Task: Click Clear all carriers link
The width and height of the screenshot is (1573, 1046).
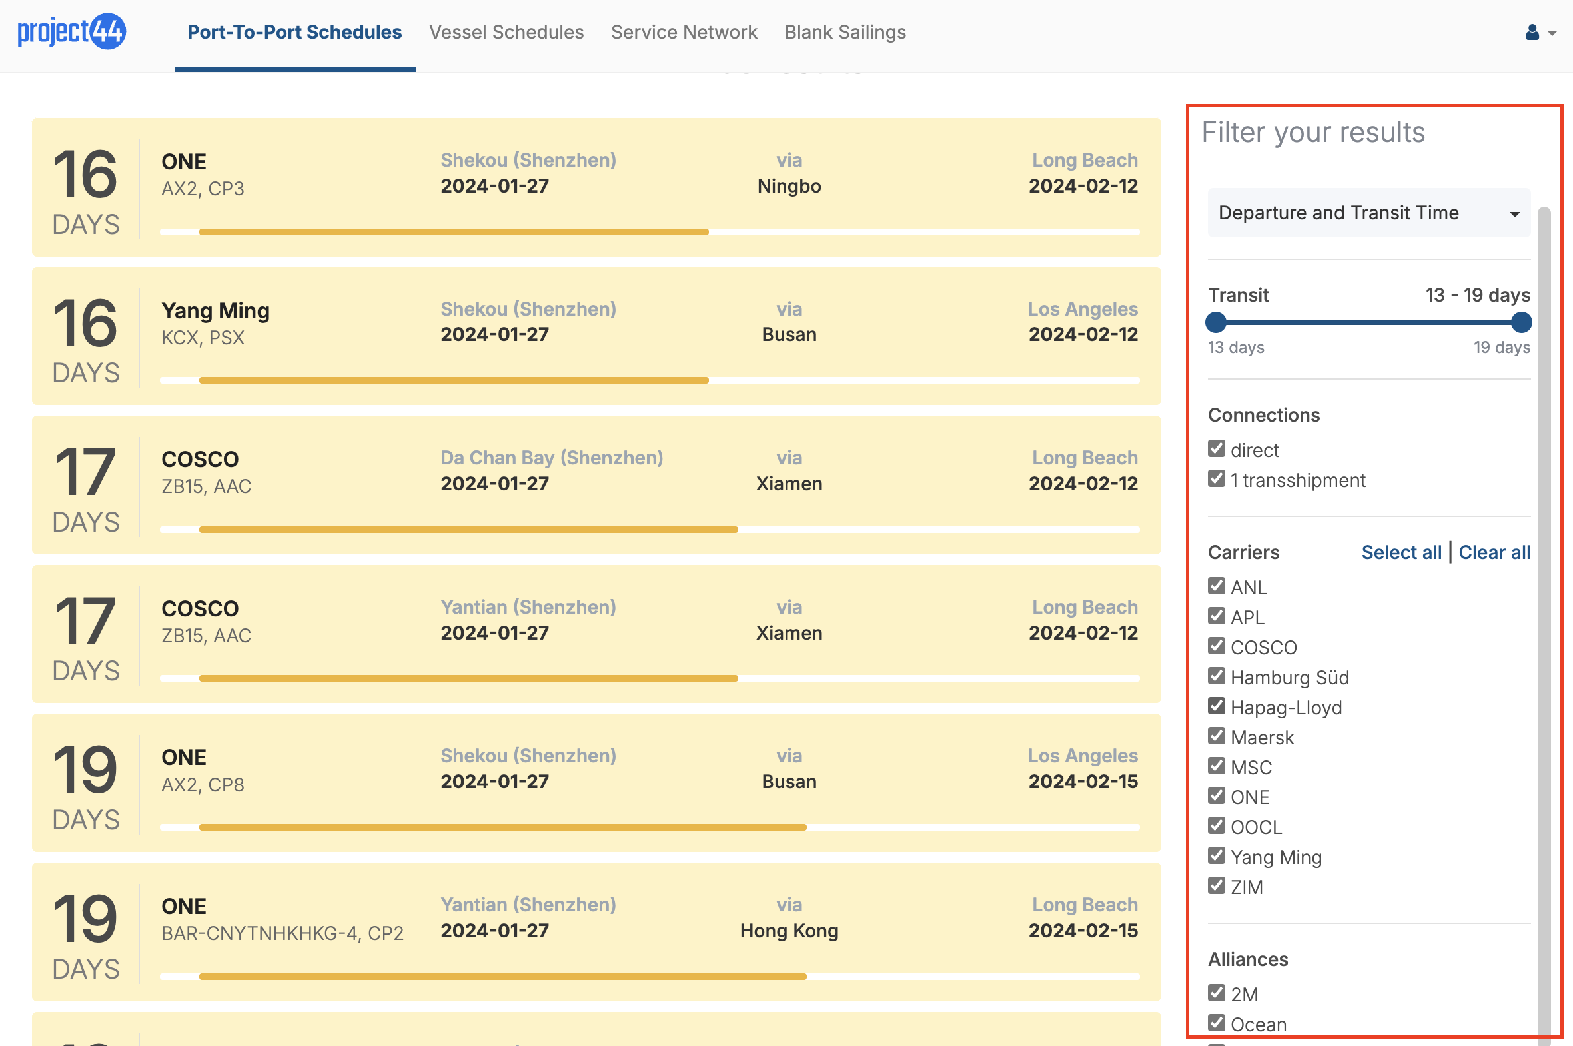Action: click(x=1494, y=552)
